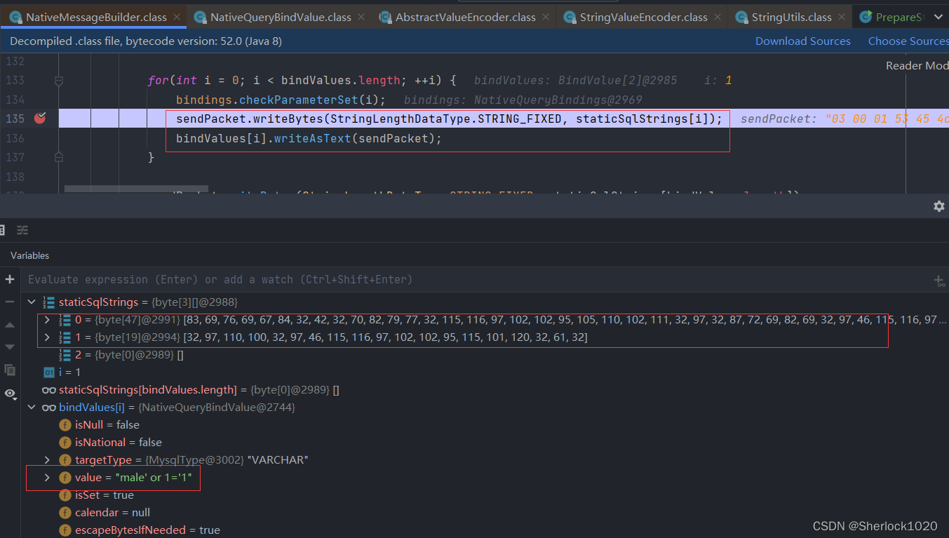Image resolution: width=949 pixels, height=538 pixels.
Task: Select element 2 = byte[0]@2989 row
Action: click(x=484, y=355)
